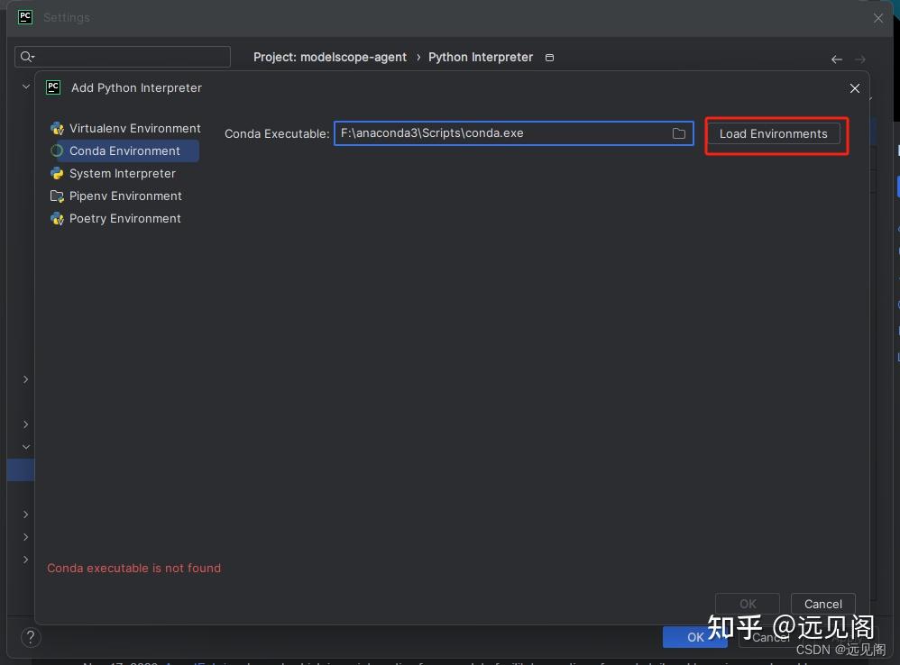
Task: Click inside the Conda Executable path field
Action: (x=505, y=133)
